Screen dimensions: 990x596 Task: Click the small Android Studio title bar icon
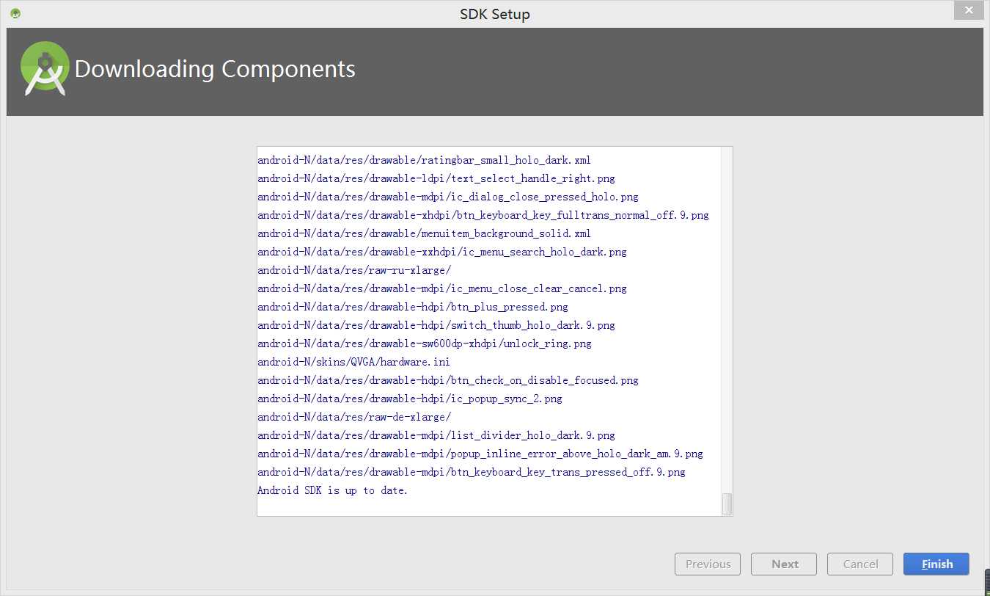click(15, 13)
